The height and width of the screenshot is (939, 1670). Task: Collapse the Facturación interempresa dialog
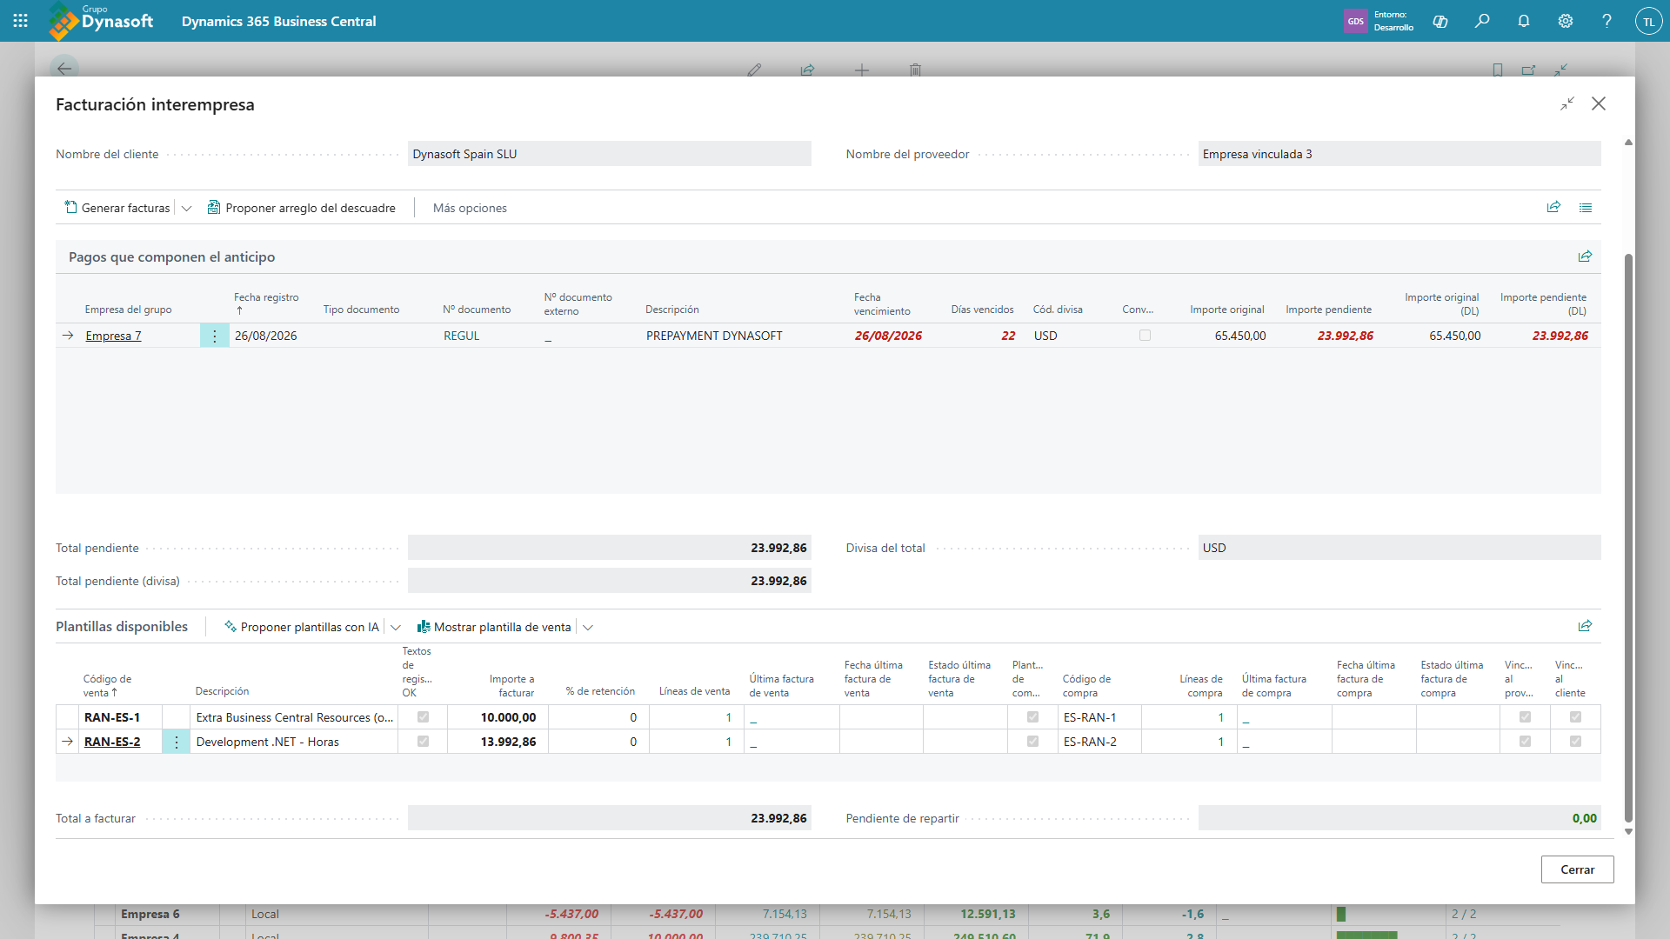(x=1567, y=103)
